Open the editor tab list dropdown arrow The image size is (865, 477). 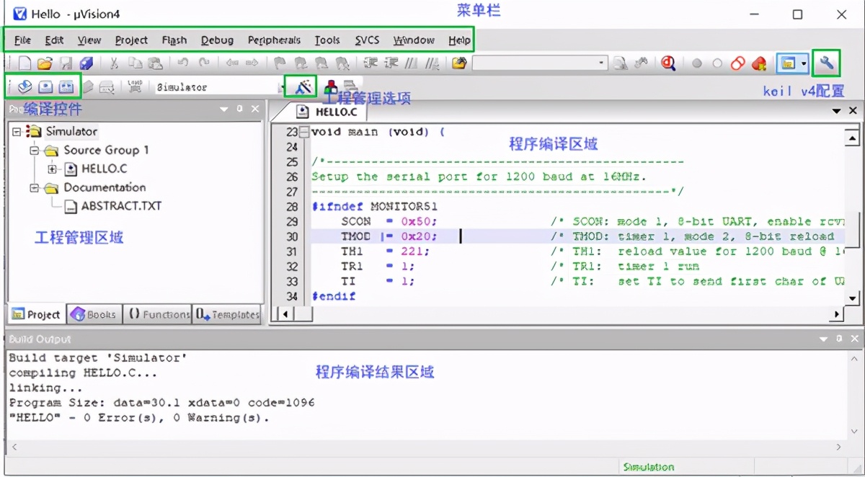(837, 111)
